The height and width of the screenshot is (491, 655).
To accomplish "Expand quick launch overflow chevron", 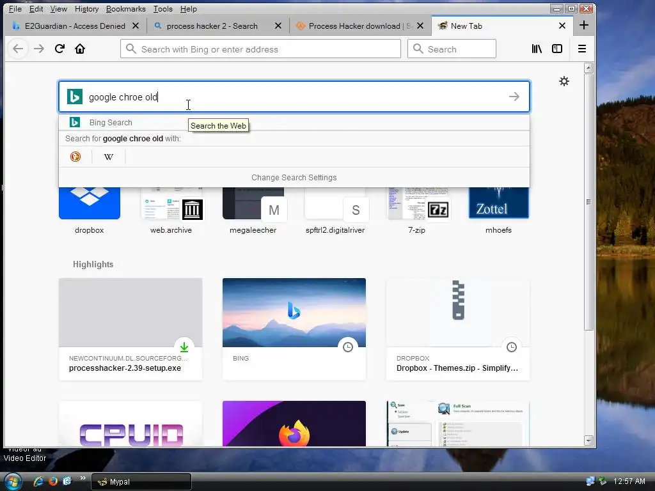I will [83, 478].
